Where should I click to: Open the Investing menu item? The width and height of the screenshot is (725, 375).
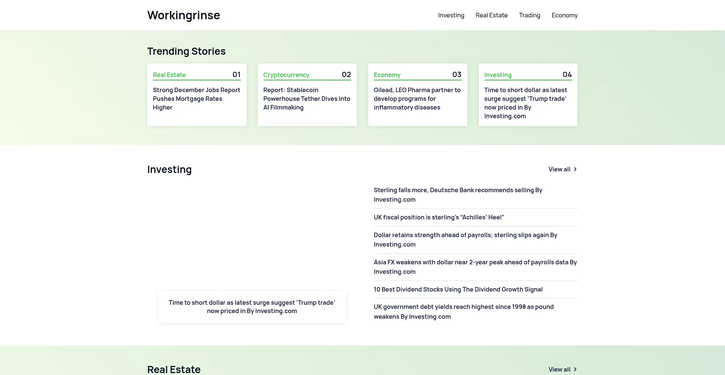pos(451,15)
